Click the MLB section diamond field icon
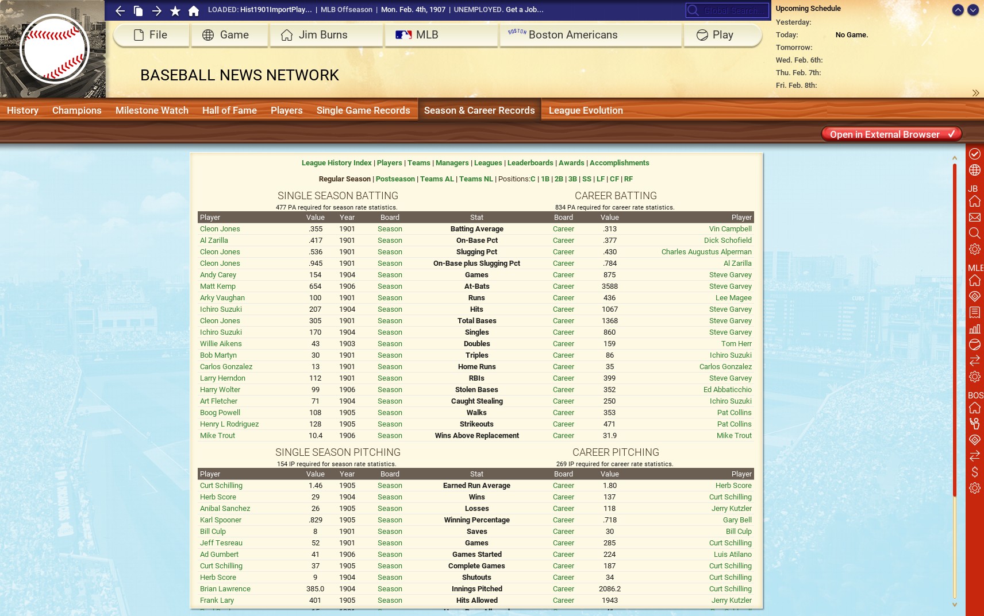Screen dimensions: 984x616 pyautogui.click(x=975, y=296)
